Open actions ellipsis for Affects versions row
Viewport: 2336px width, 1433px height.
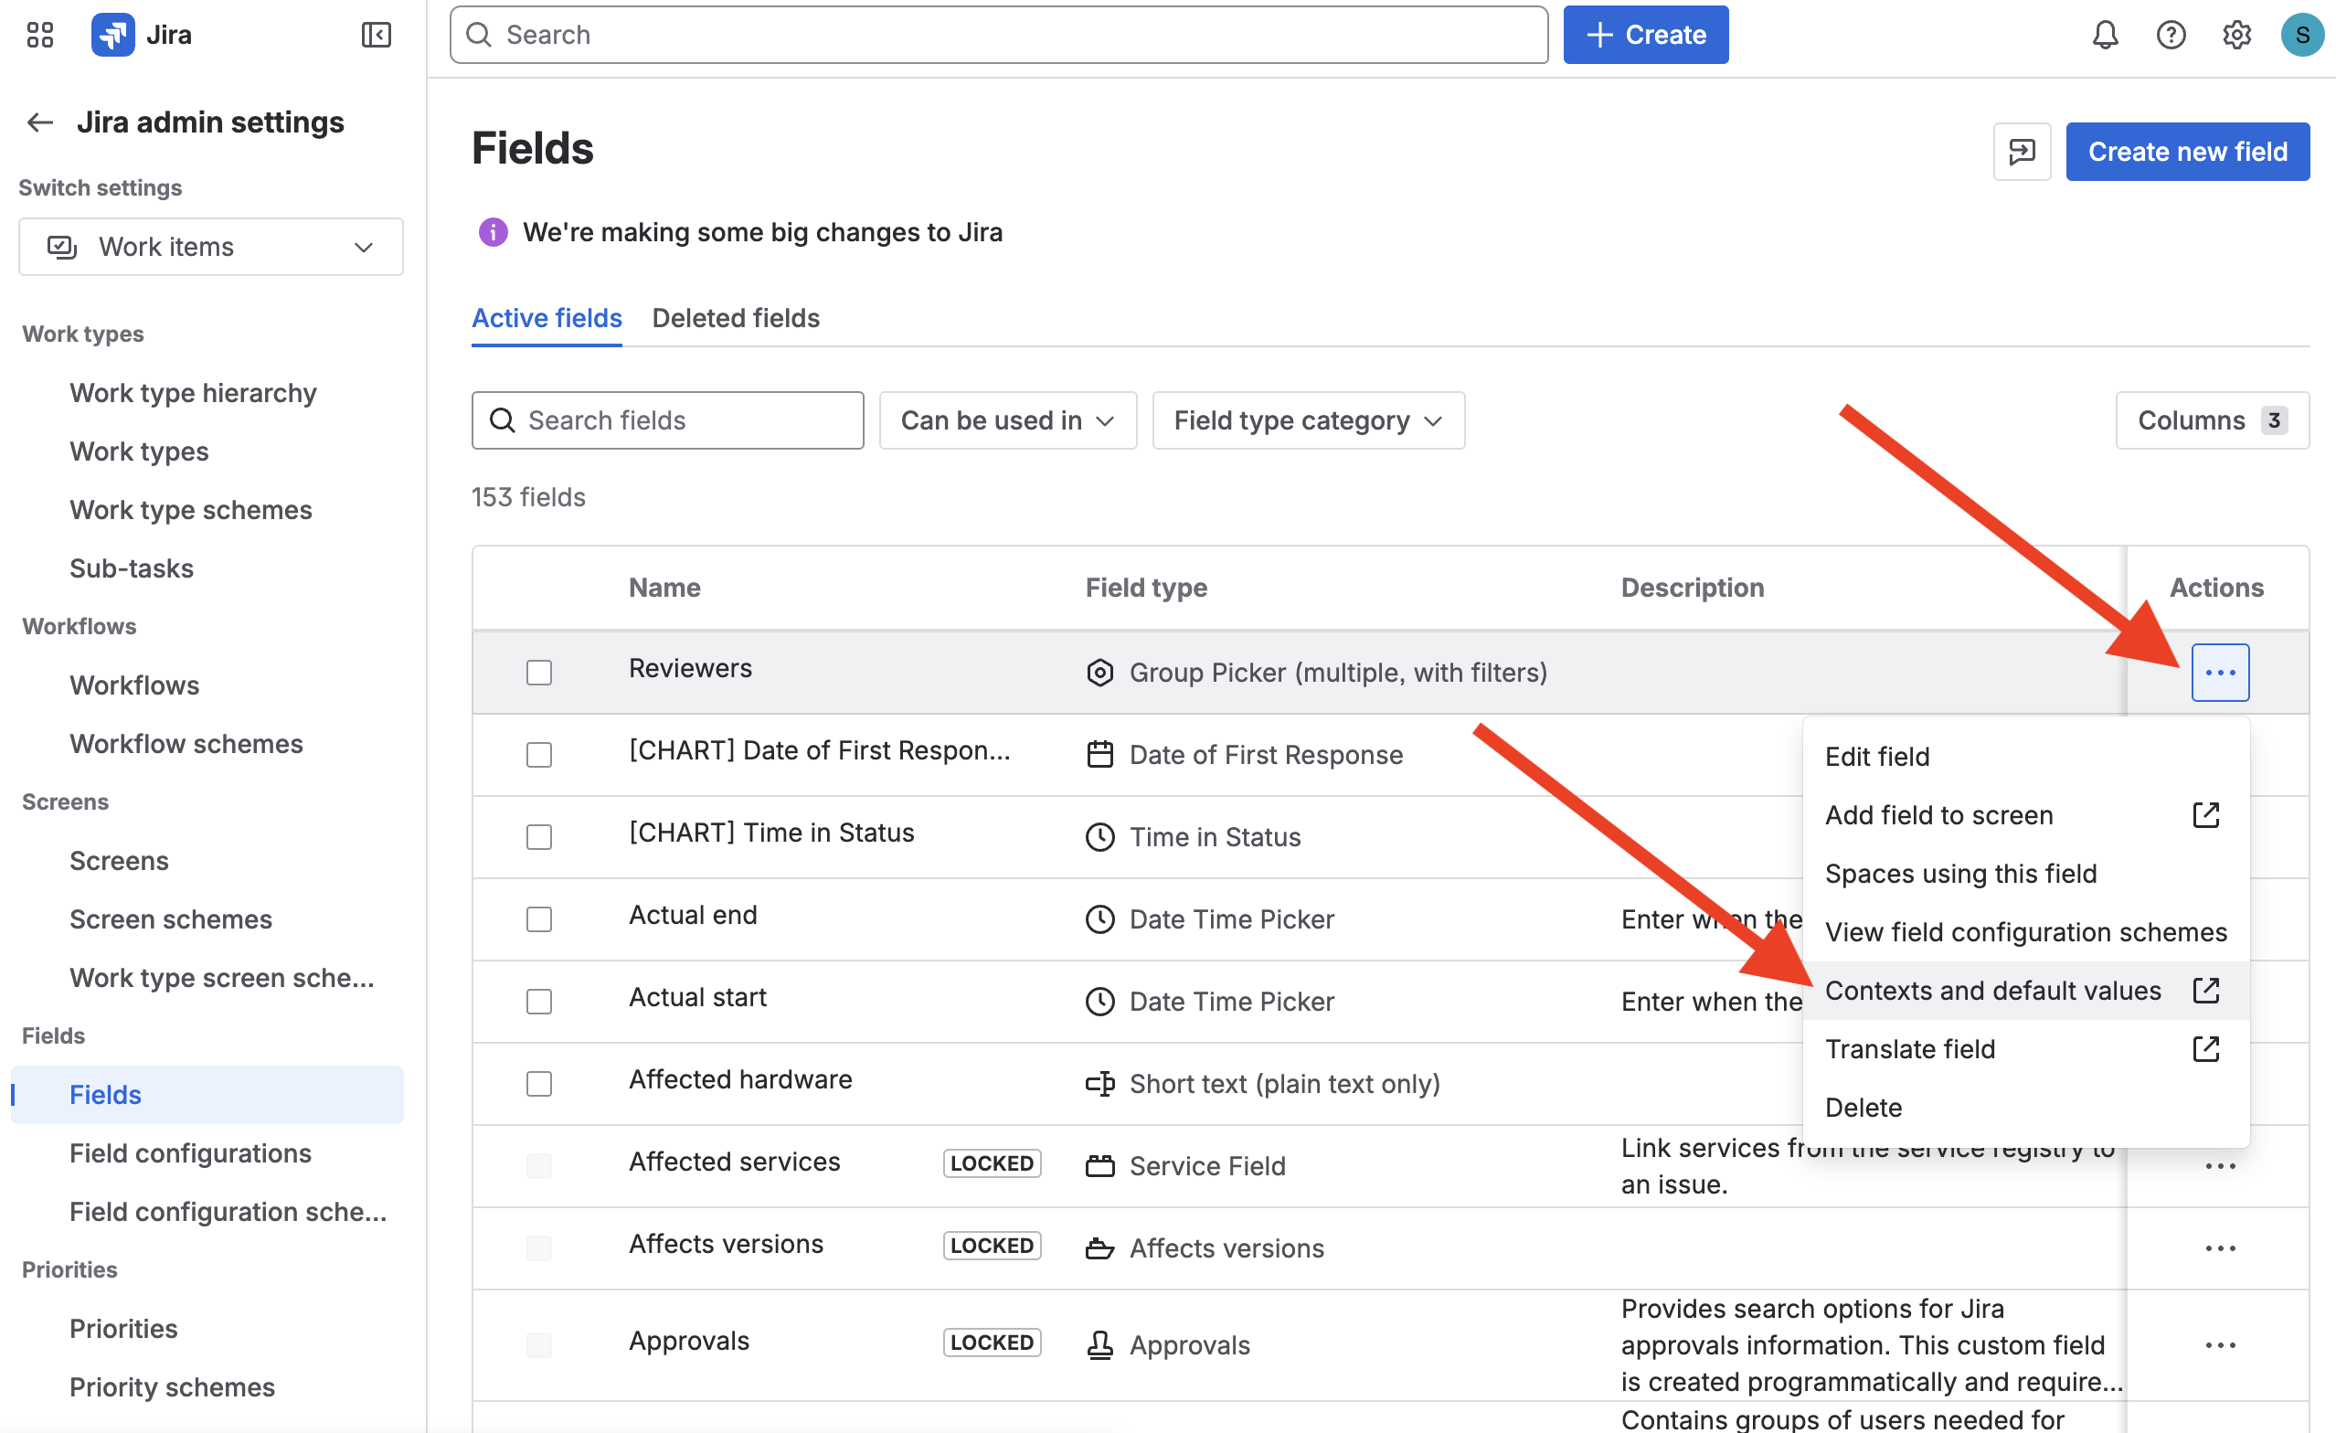tap(2219, 1248)
